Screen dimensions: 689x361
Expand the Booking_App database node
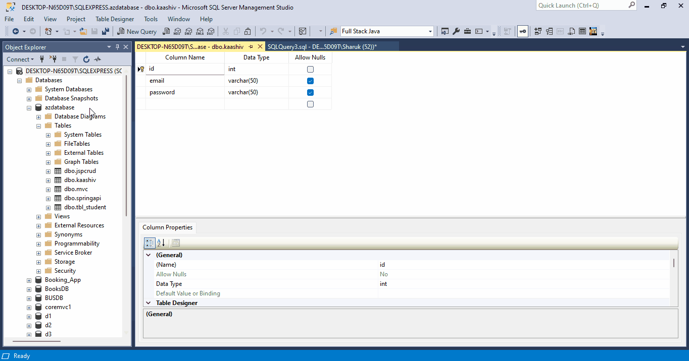tap(29, 280)
